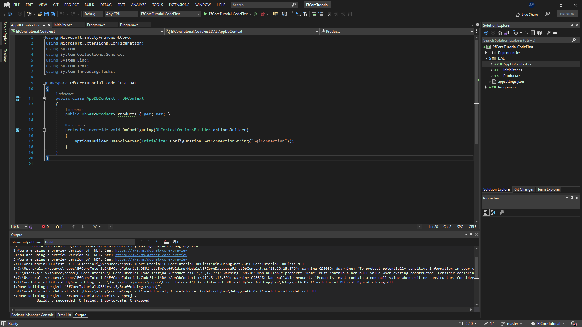Pin the Properties panel

(571, 198)
